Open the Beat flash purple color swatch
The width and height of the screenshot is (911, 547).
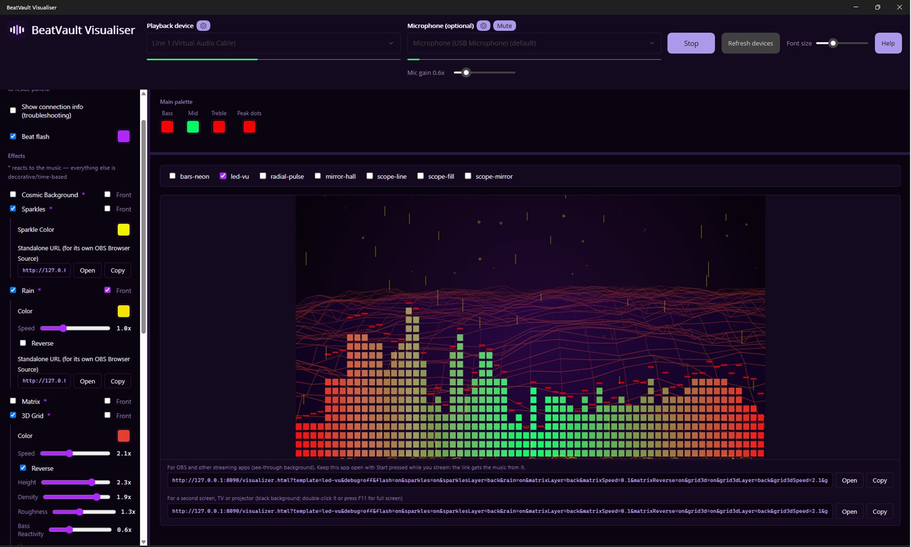(124, 136)
